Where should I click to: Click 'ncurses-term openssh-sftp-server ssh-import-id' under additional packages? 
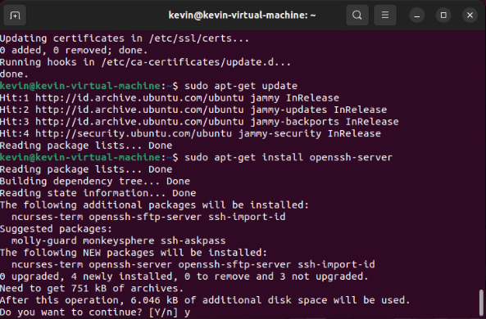(x=148, y=217)
